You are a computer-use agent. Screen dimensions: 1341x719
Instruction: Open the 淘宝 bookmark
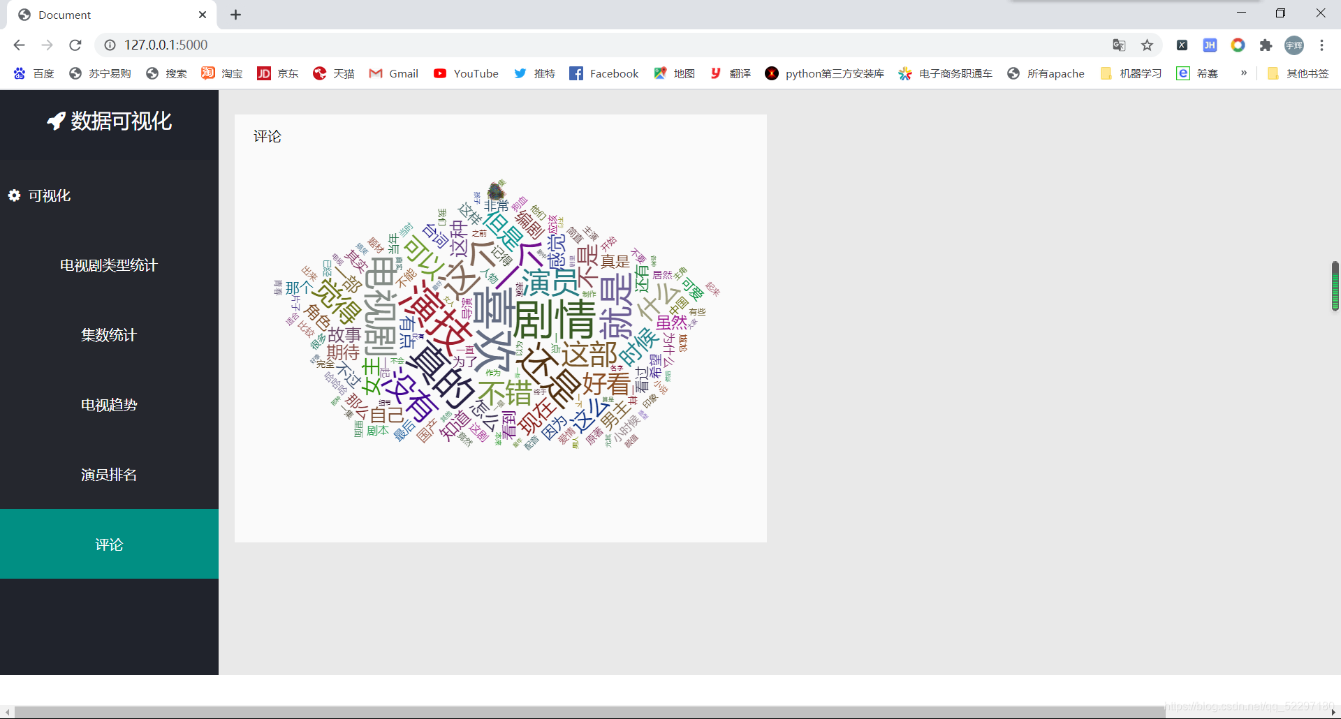point(221,73)
